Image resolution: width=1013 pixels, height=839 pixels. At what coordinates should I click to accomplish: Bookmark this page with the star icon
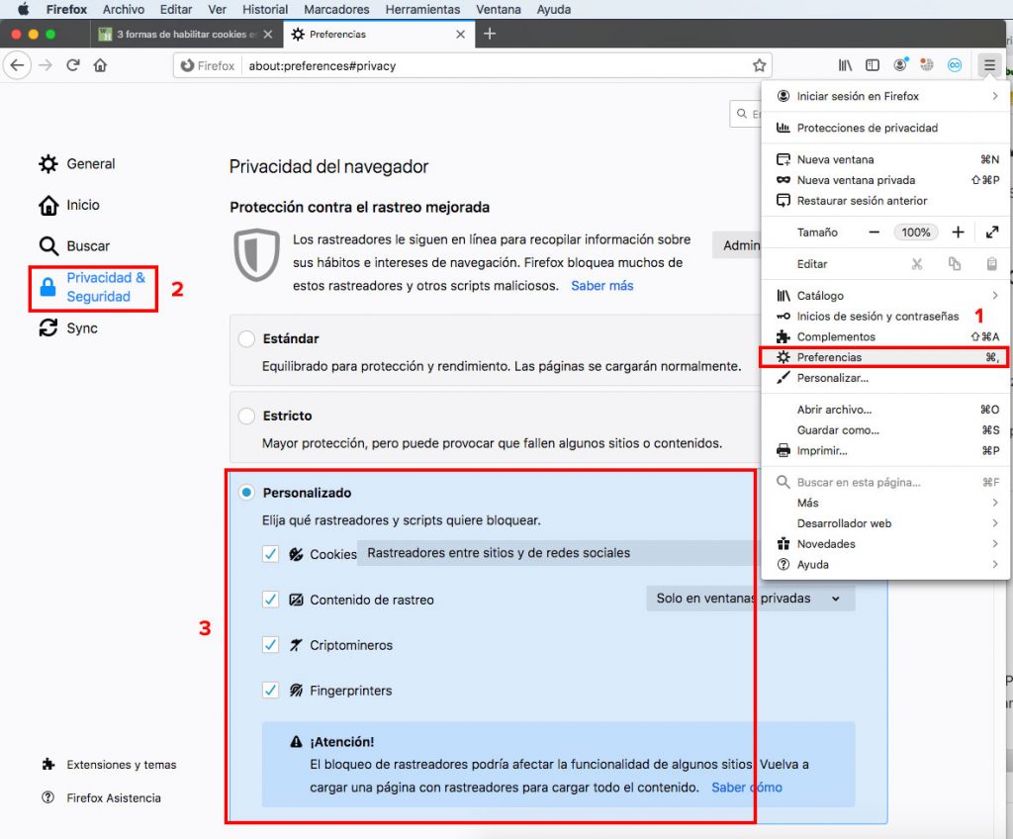click(x=759, y=65)
